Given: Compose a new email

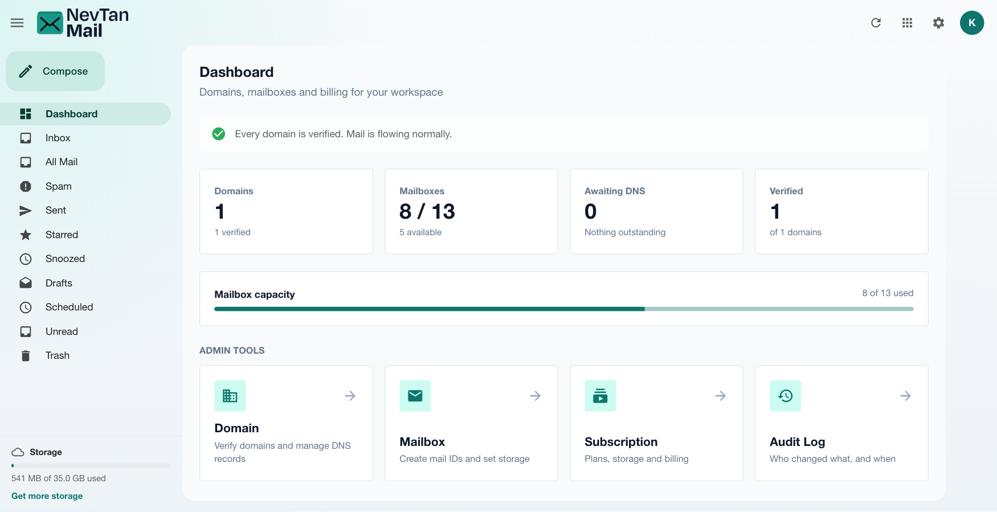Looking at the screenshot, I should point(55,71).
